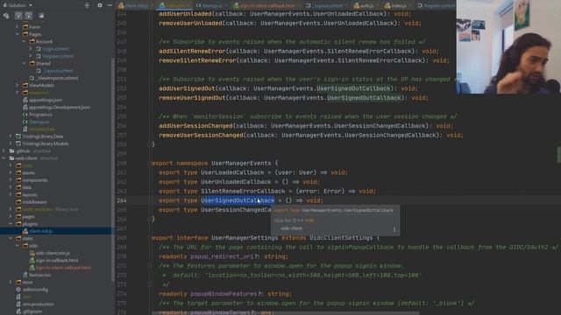Open Login.cshtml in the tree
The width and height of the screenshot is (561, 315).
(55, 49)
